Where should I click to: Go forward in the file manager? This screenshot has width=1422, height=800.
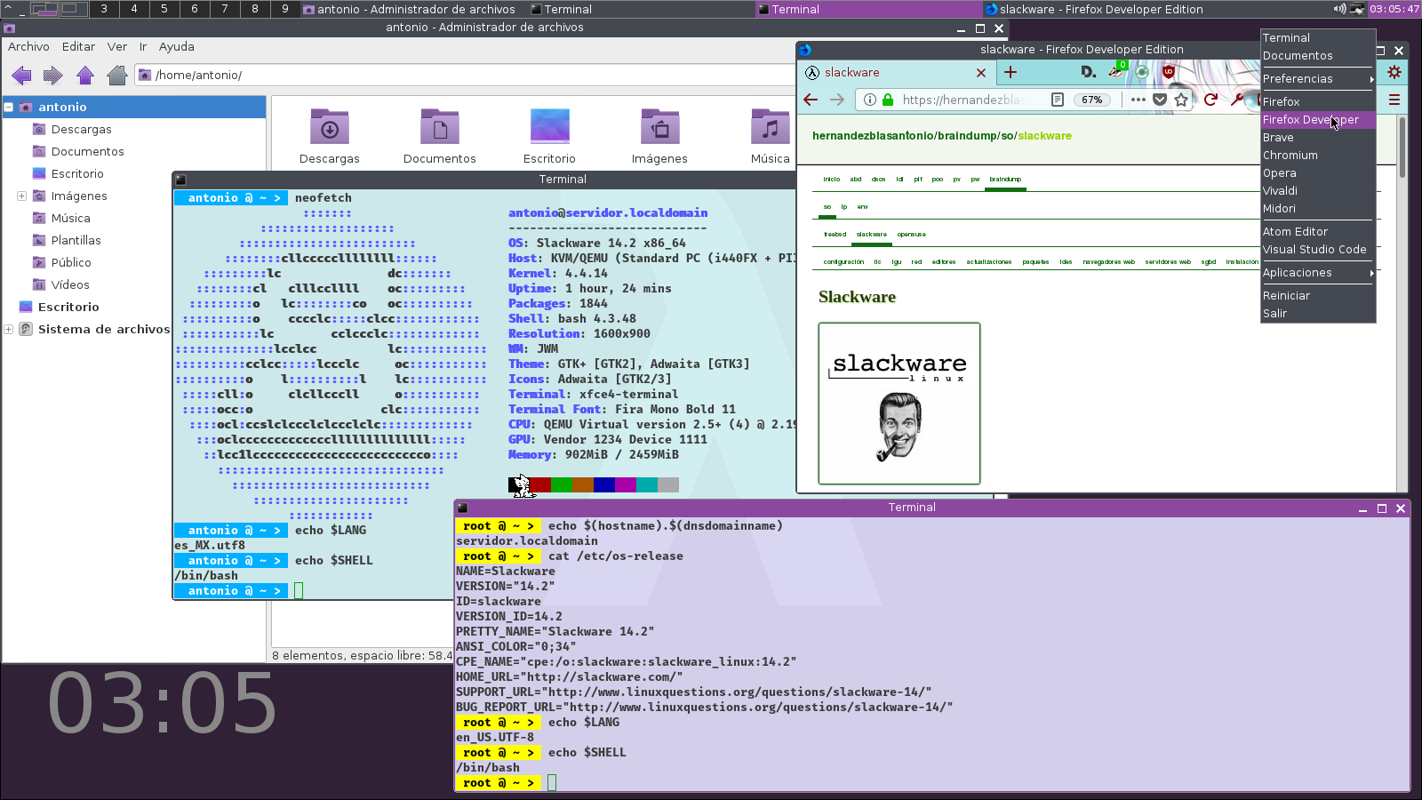point(53,76)
